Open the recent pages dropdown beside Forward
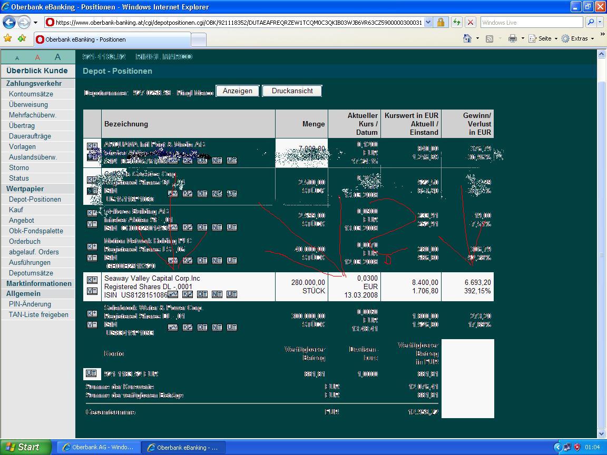This screenshot has width=607, height=455. tap(36, 23)
